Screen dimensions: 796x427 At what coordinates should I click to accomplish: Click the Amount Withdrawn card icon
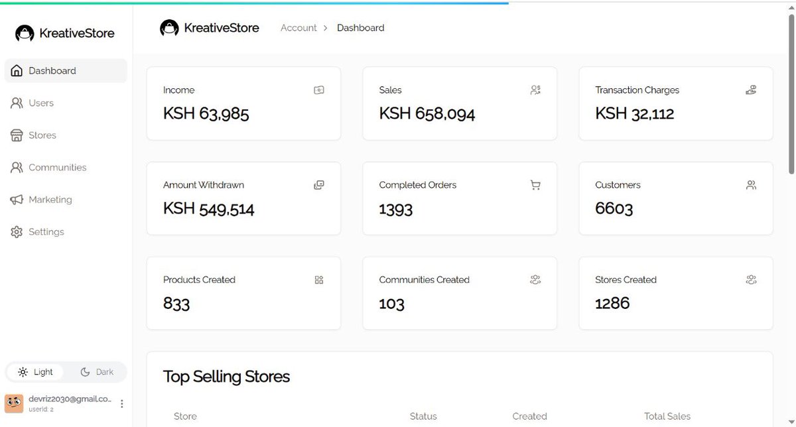pyautogui.click(x=319, y=185)
